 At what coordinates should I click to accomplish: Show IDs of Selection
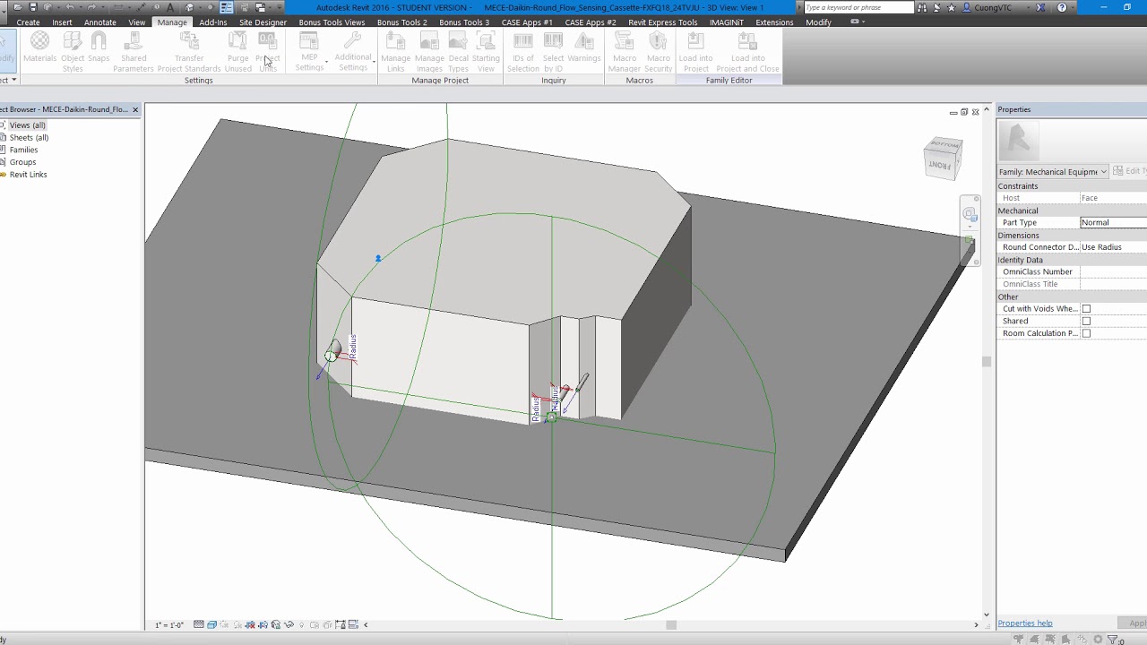[523, 52]
